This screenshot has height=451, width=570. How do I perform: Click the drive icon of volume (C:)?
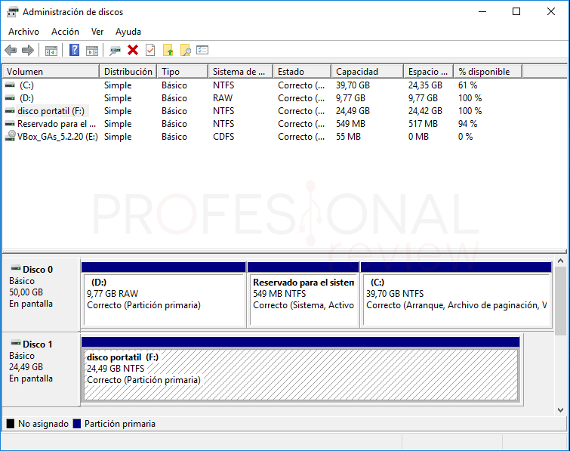tap(10, 85)
